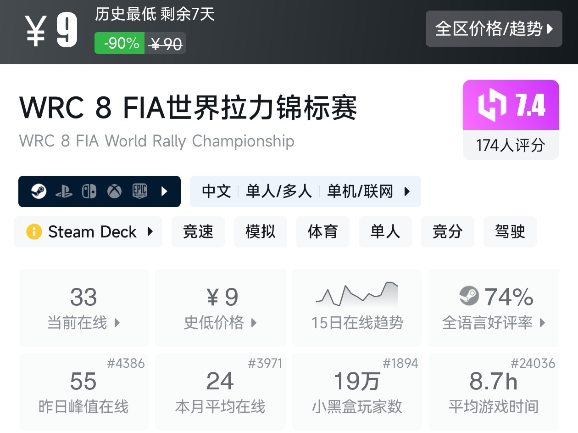
Task: Click the 单人/多人 label
Action: point(279,191)
